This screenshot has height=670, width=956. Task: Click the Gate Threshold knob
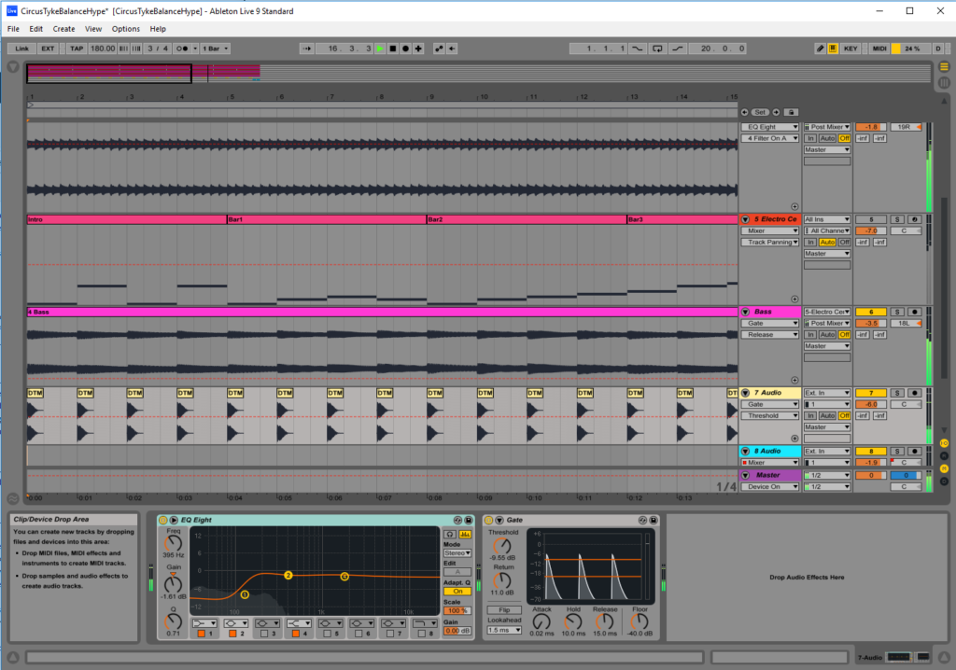click(x=502, y=546)
